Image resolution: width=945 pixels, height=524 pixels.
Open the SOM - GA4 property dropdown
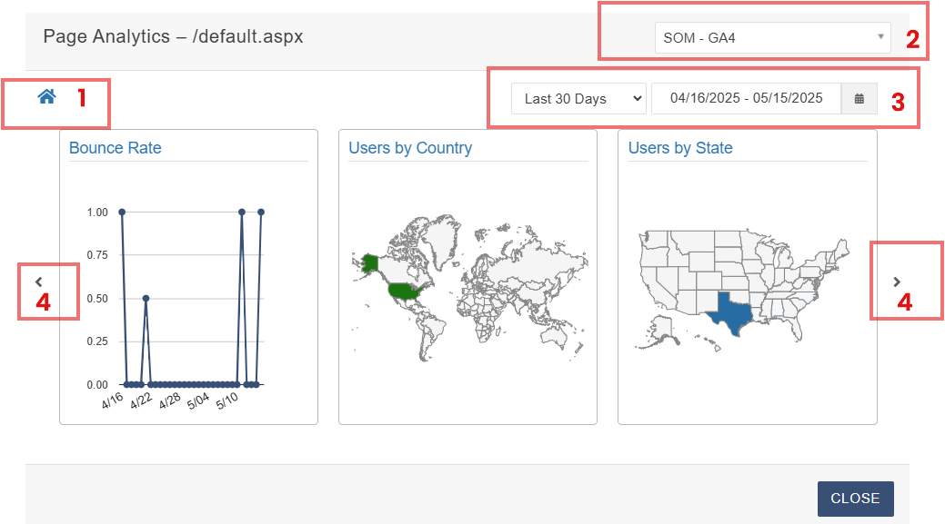click(x=774, y=38)
